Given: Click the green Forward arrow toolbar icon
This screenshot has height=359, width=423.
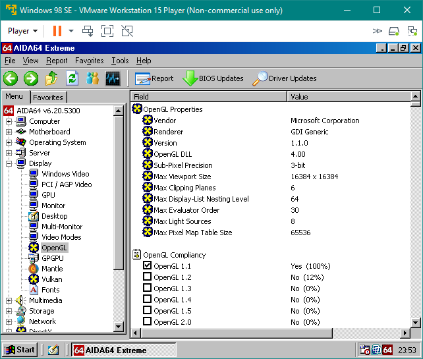Looking at the screenshot, I should (30, 78).
